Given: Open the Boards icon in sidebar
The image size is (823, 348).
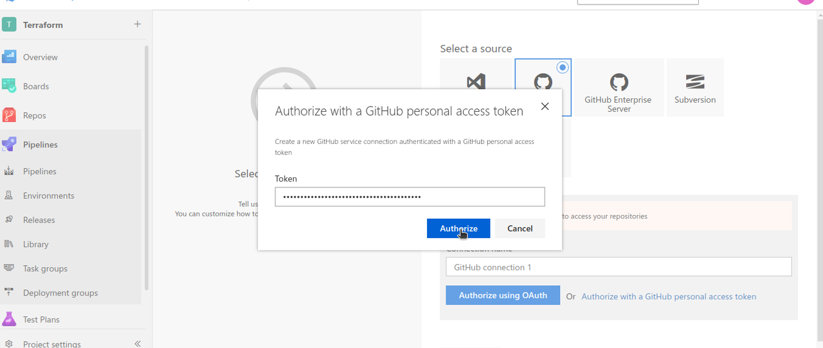Looking at the screenshot, I should (9, 86).
